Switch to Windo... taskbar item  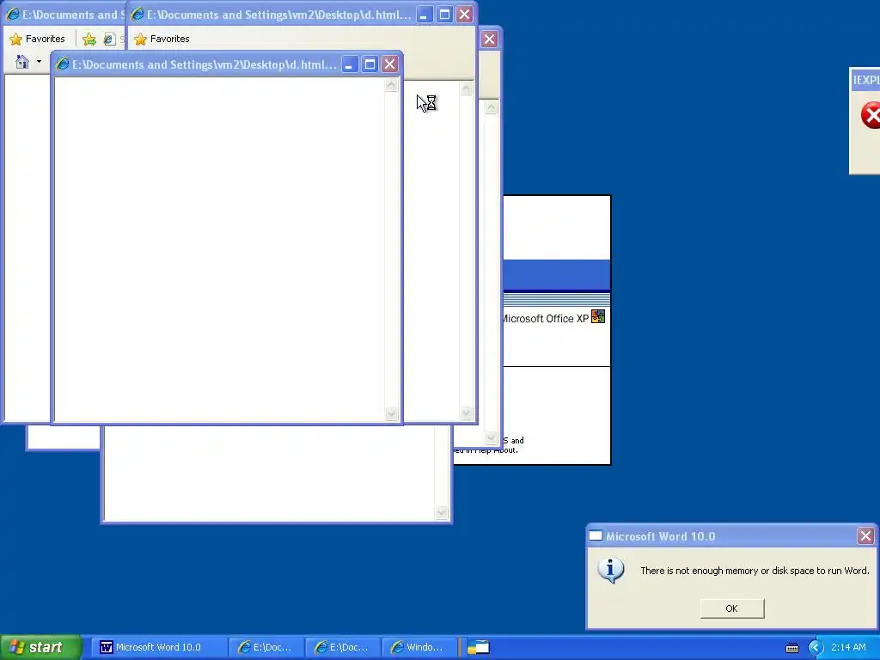pos(419,647)
